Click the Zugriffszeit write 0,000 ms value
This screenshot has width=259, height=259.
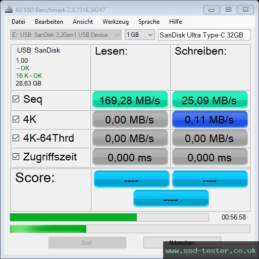pos(210,157)
